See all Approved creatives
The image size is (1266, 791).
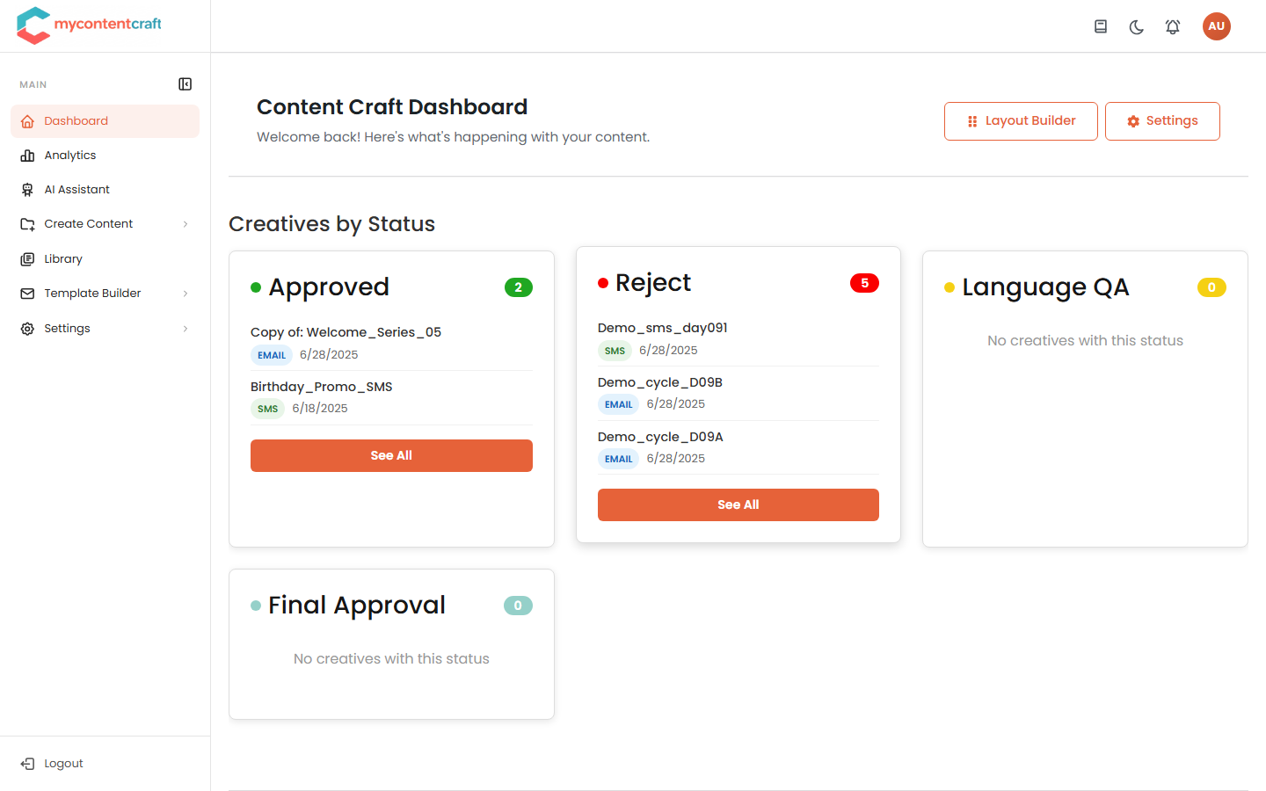[x=391, y=455]
